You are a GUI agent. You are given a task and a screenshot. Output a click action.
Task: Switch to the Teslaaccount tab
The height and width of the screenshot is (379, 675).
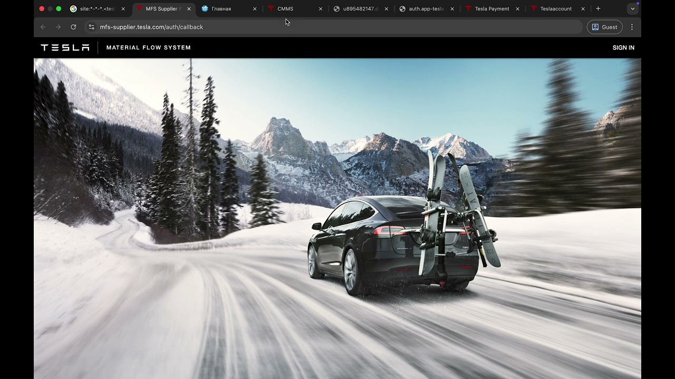pos(558,9)
